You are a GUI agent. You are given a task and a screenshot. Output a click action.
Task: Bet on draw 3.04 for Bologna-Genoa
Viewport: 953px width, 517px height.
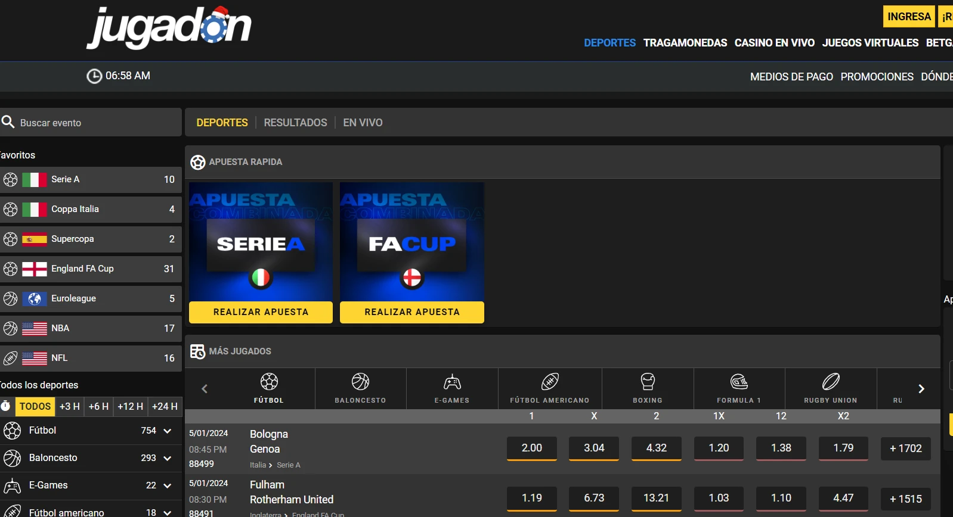click(594, 449)
